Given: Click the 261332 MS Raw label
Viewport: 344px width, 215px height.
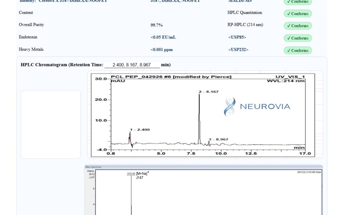Looking at the screenshot, I should [x=309, y=172].
